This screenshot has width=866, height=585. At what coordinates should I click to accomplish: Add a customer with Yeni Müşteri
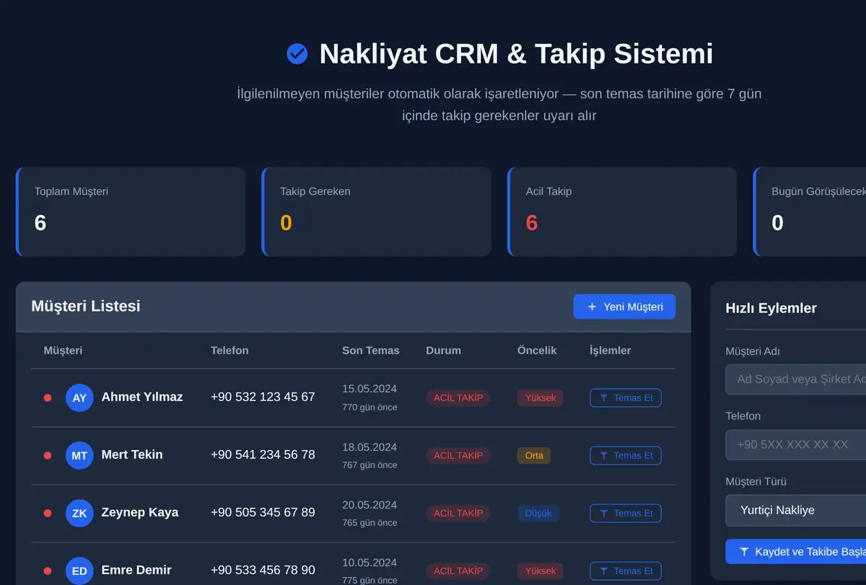coord(624,307)
